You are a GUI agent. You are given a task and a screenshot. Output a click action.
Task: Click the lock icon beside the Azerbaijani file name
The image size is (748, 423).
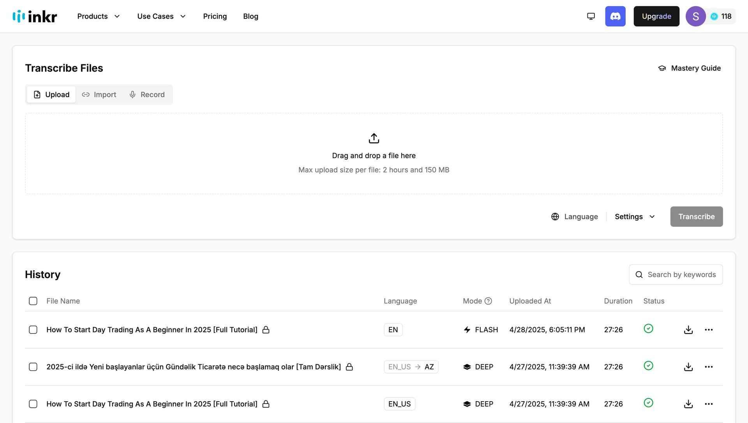pos(349,367)
